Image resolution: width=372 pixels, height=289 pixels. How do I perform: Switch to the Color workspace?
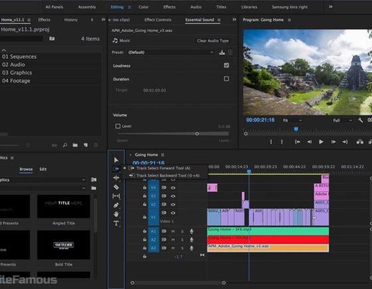[143, 7]
